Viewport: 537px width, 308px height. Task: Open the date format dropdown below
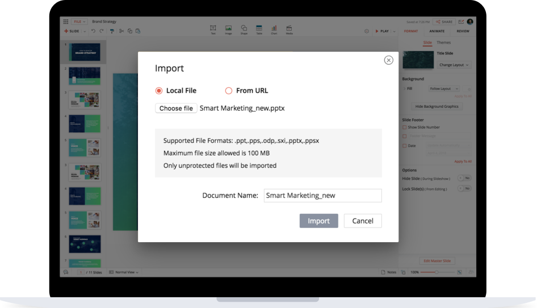pyautogui.click(x=448, y=153)
